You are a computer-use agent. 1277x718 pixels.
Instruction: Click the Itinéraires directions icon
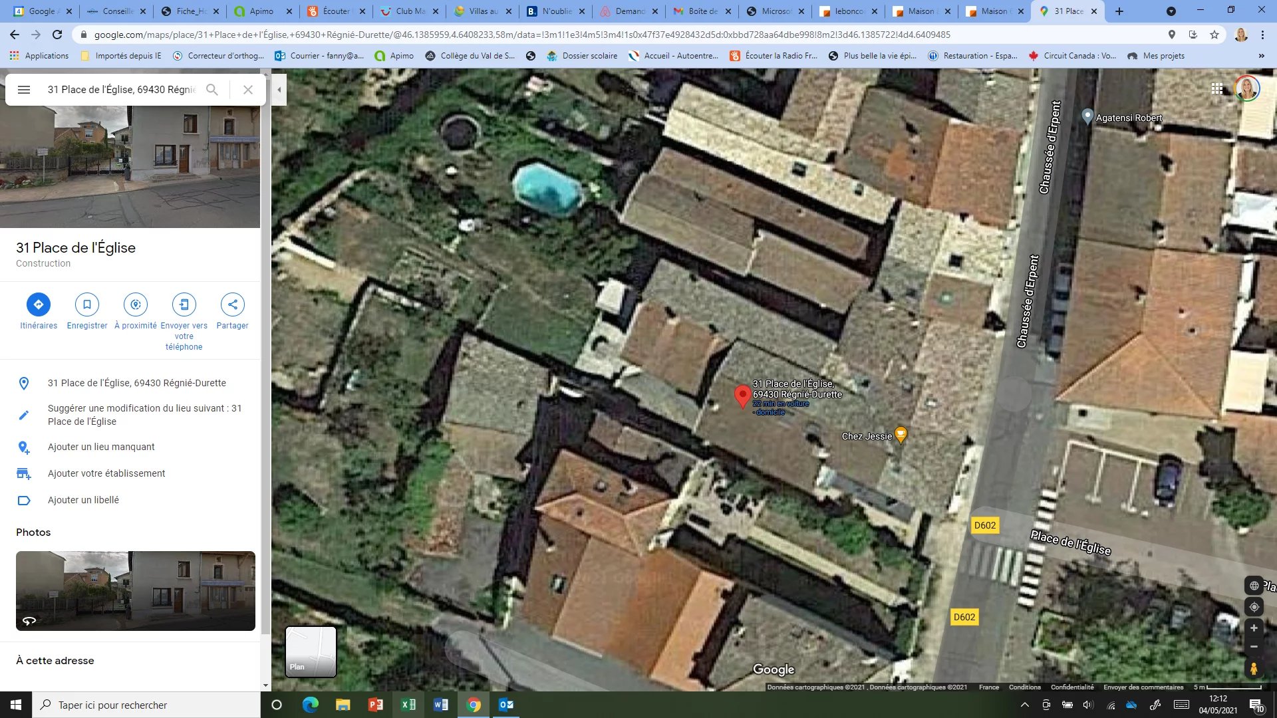coord(39,304)
